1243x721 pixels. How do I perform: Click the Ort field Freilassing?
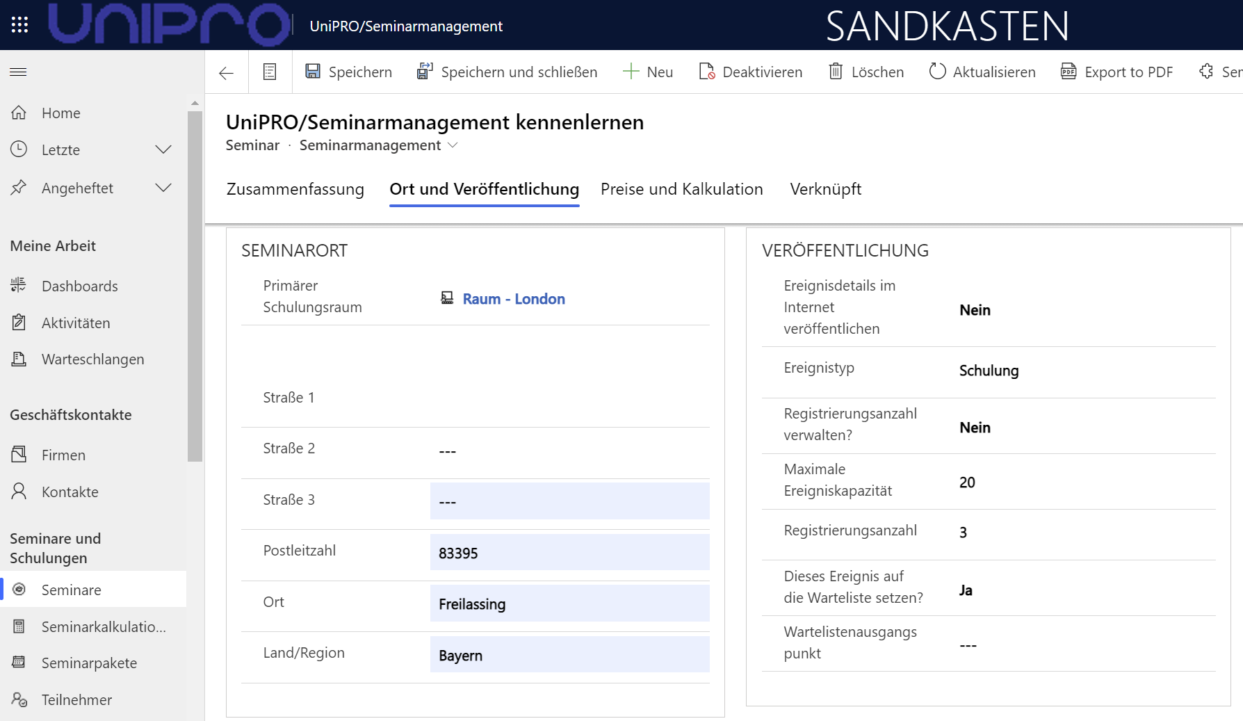coord(569,603)
